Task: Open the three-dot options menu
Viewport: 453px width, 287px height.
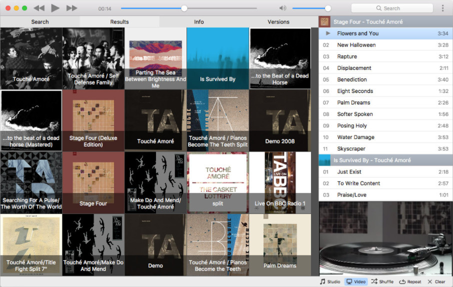Action: 442,8
